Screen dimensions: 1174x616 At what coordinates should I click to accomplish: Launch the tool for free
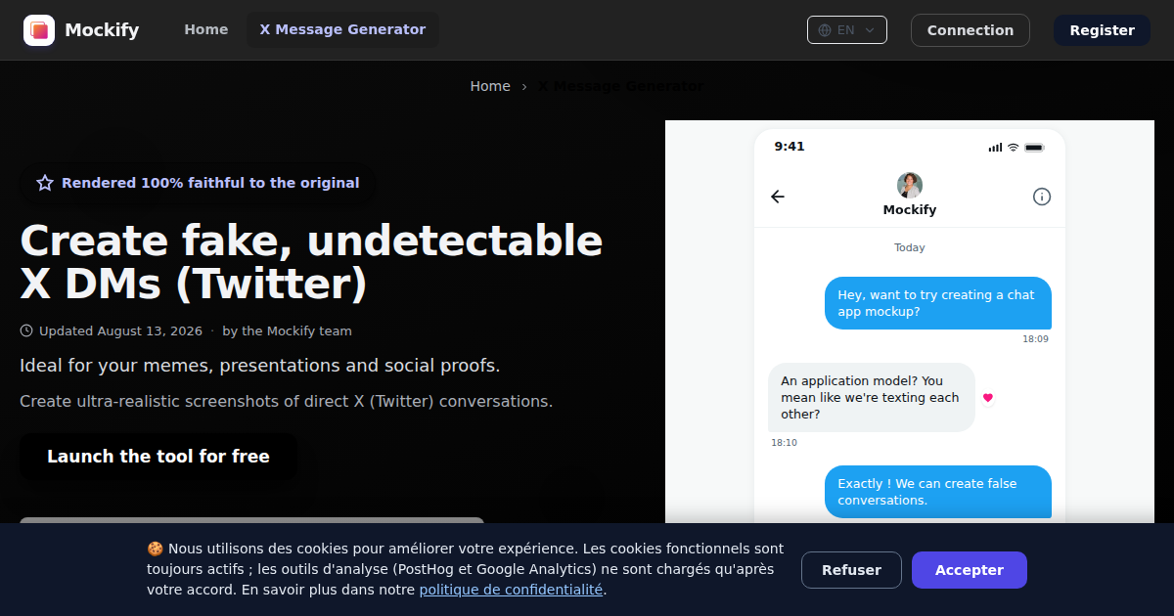coord(158,457)
